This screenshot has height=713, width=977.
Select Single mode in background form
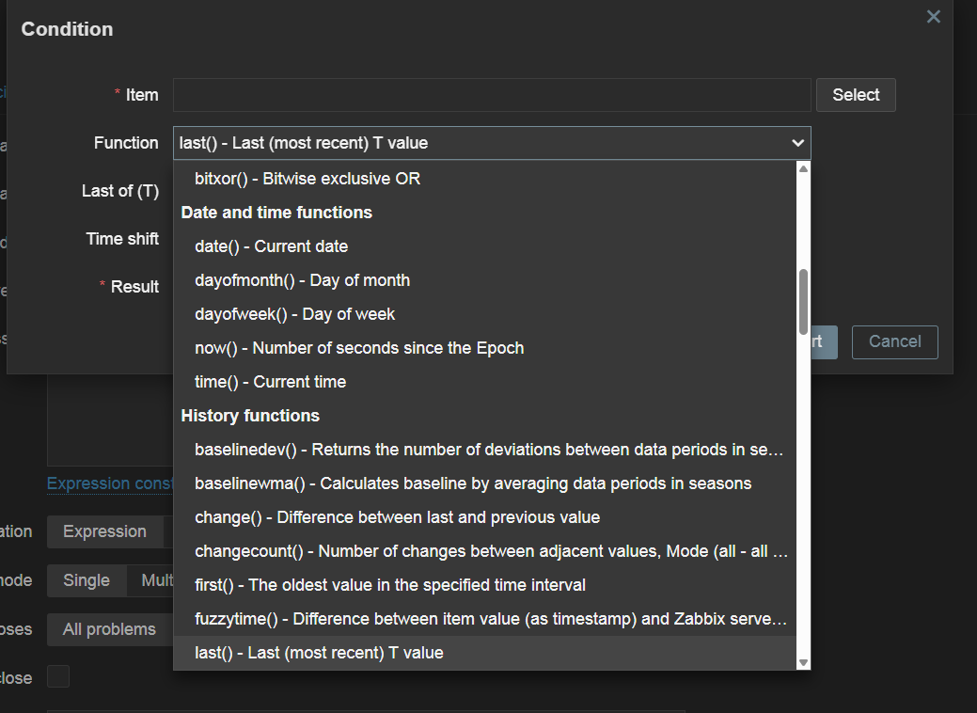(x=87, y=580)
